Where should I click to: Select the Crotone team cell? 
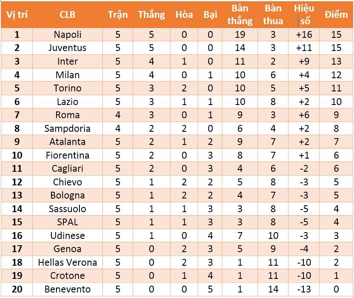click(68, 275)
